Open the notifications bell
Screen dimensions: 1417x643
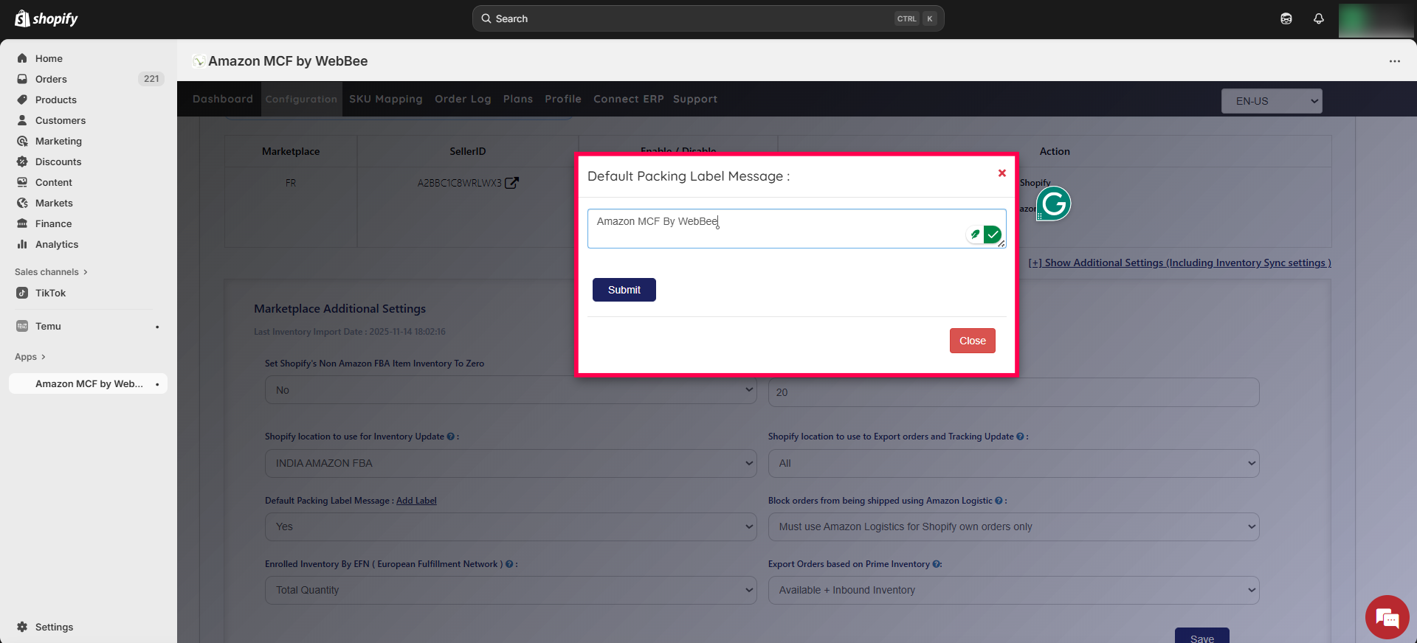pyautogui.click(x=1319, y=18)
